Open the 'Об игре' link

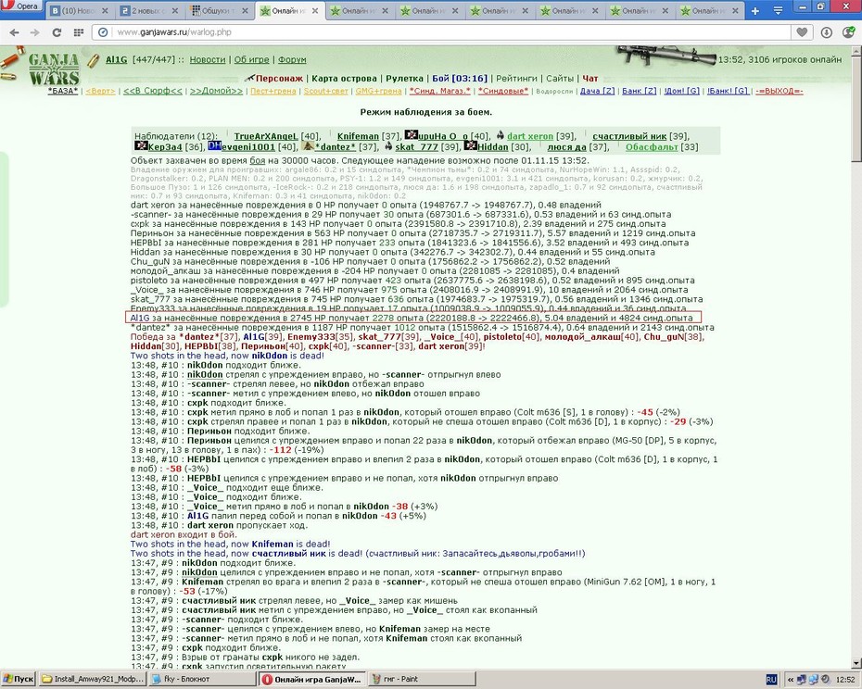(251, 59)
